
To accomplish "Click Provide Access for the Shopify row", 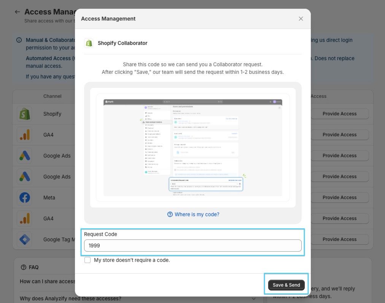I will tap(339, 114).
